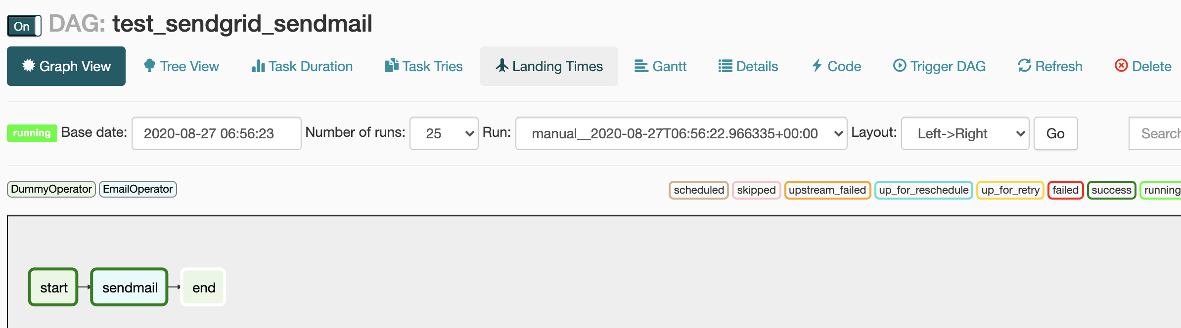Select the sendmail task node
The height and width of the screenshot is (328, 1181).
tap(128, 287)
